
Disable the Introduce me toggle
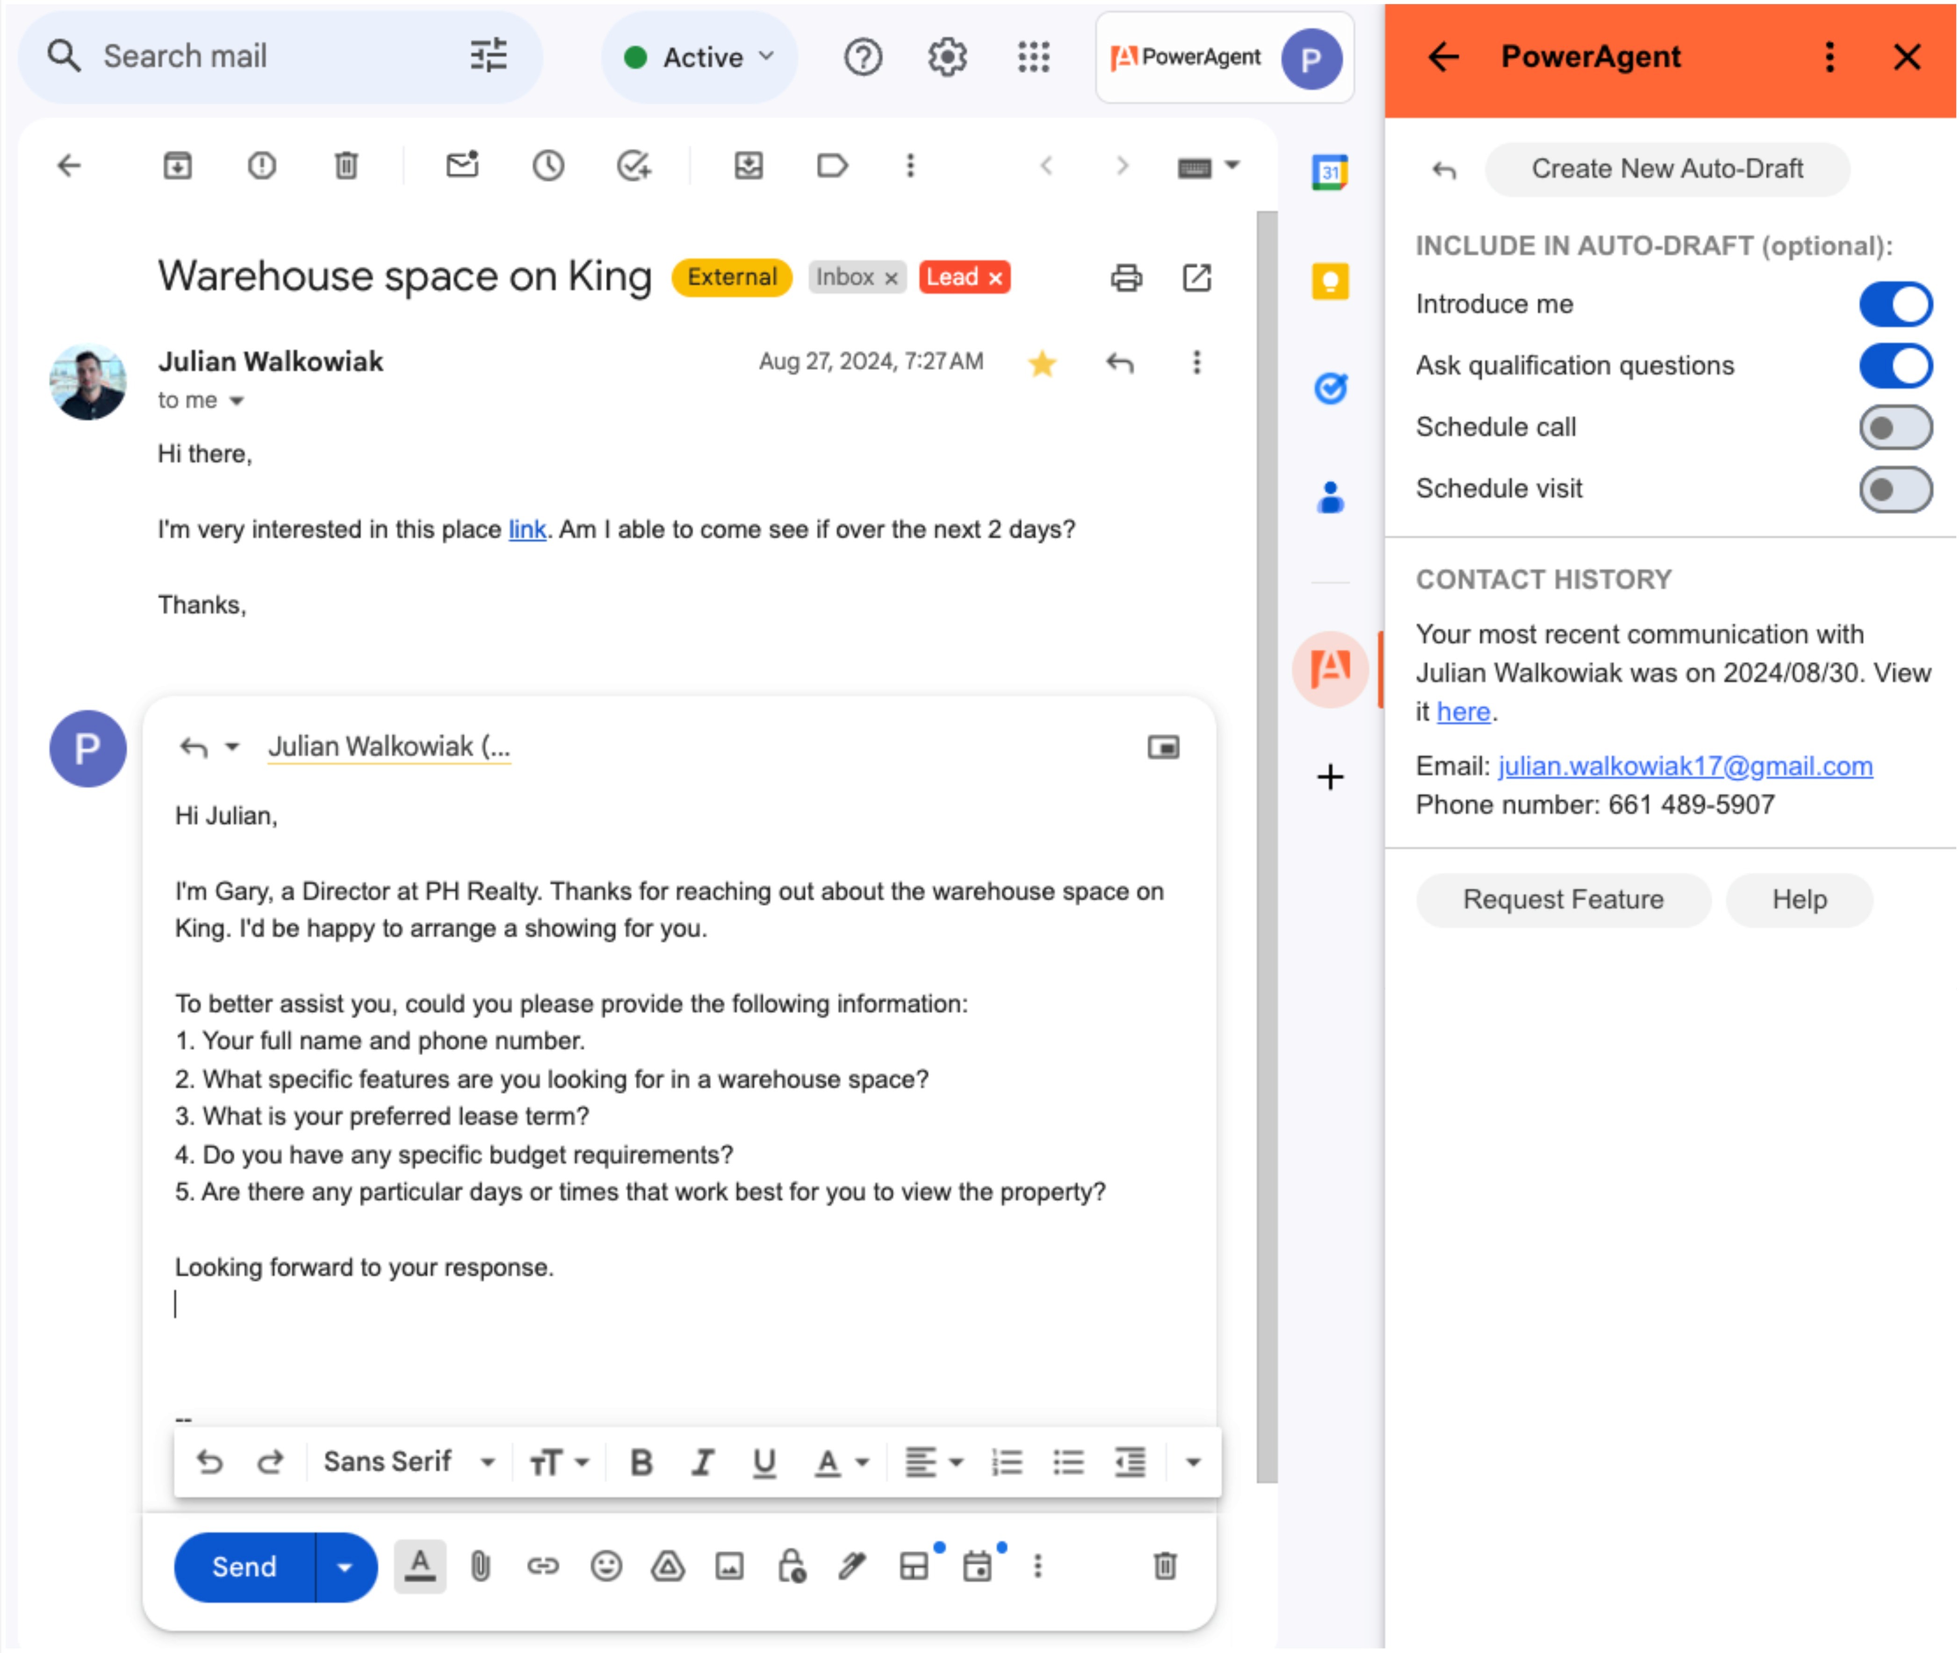click(1894, 304)
